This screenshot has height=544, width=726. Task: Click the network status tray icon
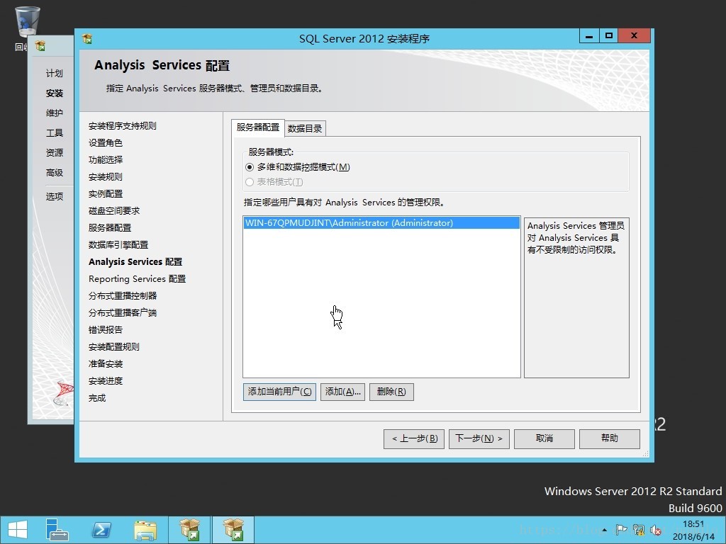click(639, 530)
